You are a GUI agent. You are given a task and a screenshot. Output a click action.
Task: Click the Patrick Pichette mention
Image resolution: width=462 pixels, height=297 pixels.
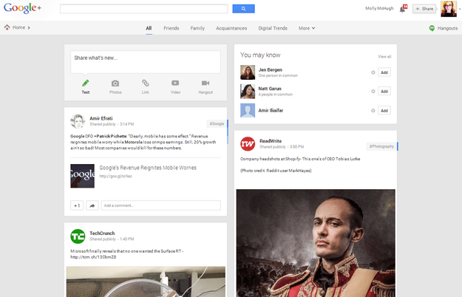point(110,136)
